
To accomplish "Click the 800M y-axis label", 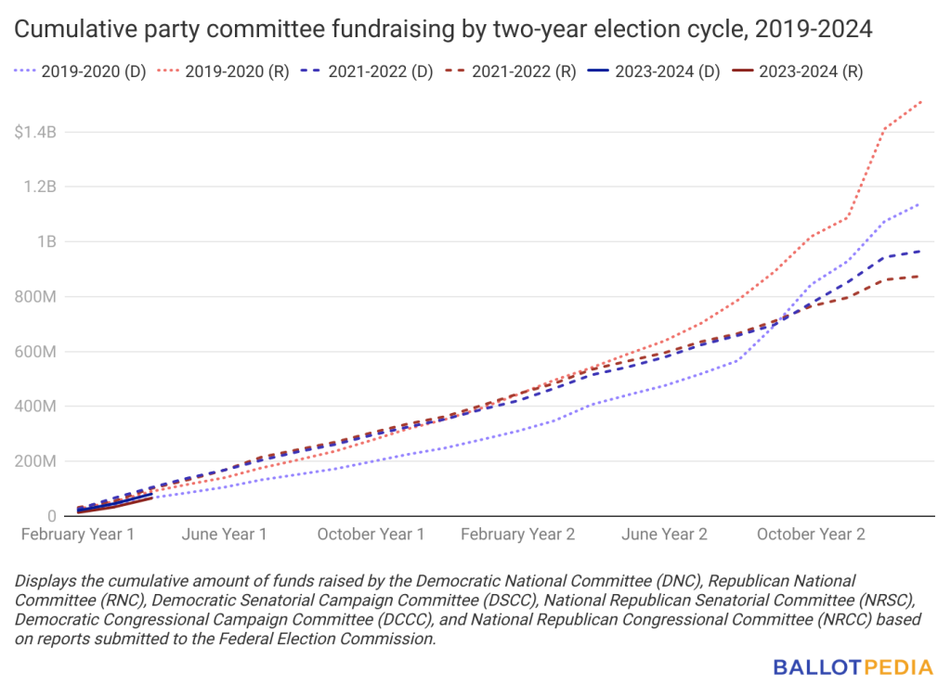I will pos(35,297).
